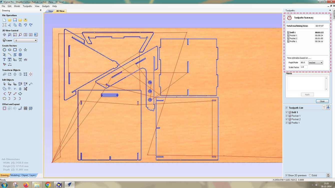335x188 pixels.
Task: Open the mm/sec units dropdown
Action: (x=315, y=63)
